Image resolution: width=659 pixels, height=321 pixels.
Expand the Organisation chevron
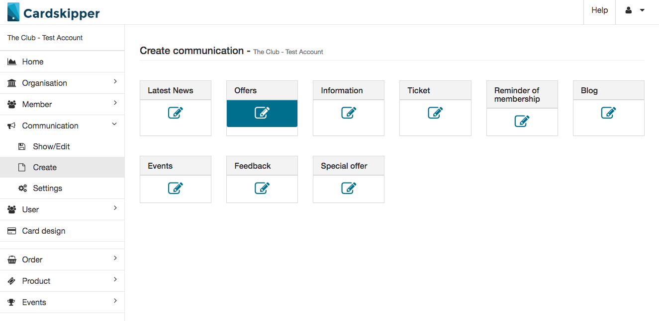coord(115,81)
